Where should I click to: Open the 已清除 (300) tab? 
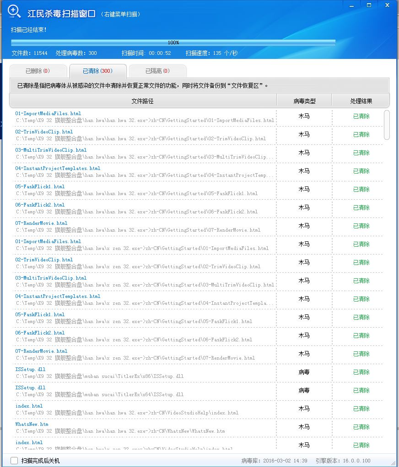98,71
